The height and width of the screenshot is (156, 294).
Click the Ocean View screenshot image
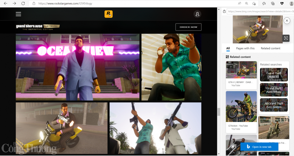point(78,67)
